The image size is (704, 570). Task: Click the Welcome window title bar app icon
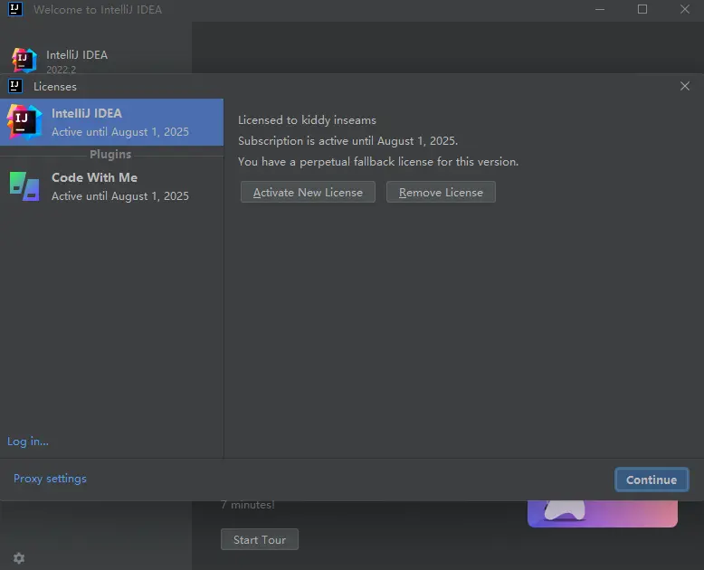[15, 10]
